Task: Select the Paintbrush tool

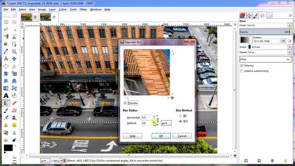Action: [6, 111]
